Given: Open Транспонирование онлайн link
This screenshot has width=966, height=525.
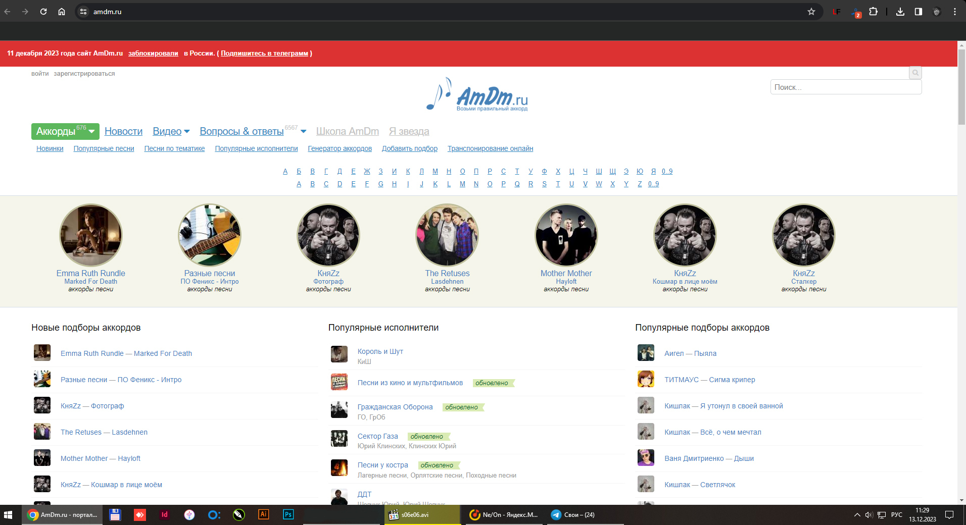Looking at the screenshot, I should tap(491, 148).
